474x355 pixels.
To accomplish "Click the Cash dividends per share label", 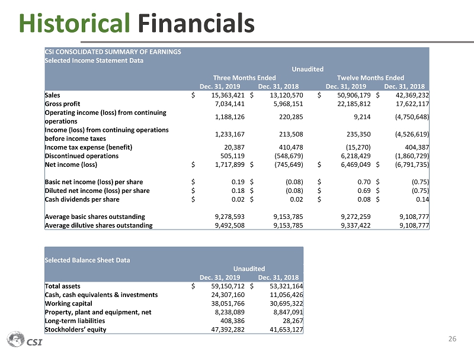I will tap(82, 199).
